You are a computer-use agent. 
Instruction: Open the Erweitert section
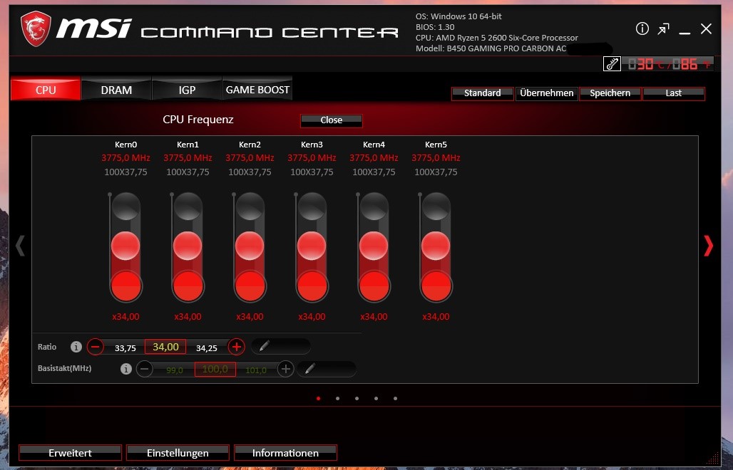70,453
